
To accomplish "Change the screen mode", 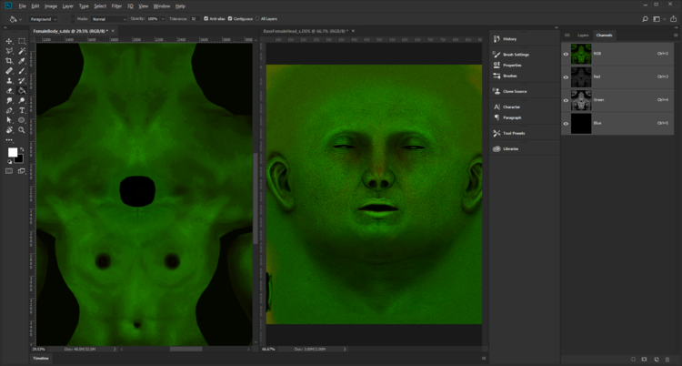I will [22, 171].
